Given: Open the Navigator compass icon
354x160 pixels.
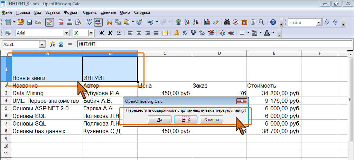Looking at the screenshot, I should click(x=236, y=22).
